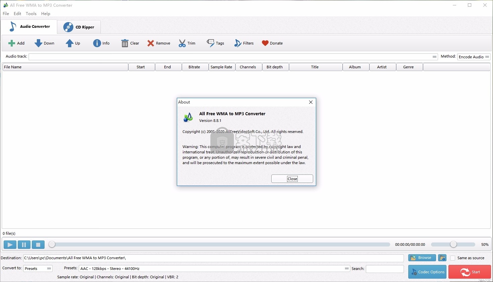Open the Help menu
Image resolution: width=493 pixels, height=282 pixels.
46,14
